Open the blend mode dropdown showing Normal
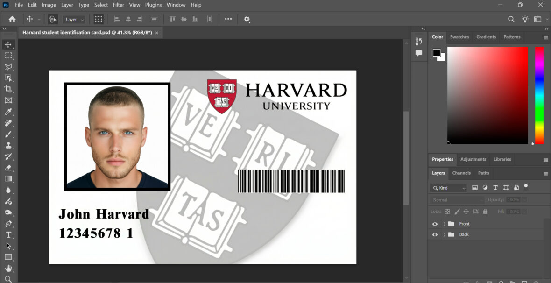Viewport: 551px width, 283px height. [x=457, y=199]
